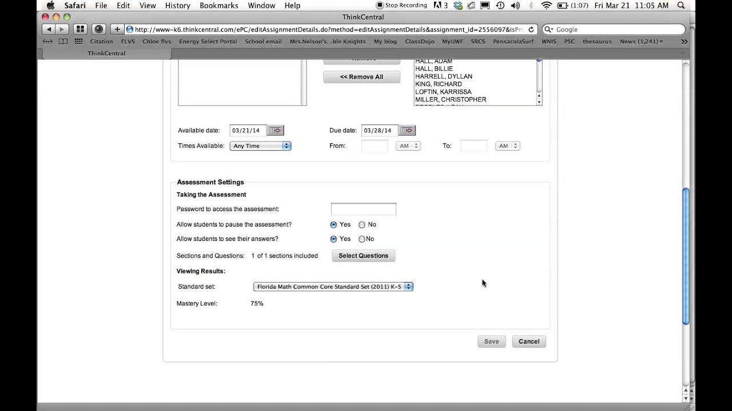Click the Save button
The width and height of the screenshot is (732, 411).
[x=492, y=341]
